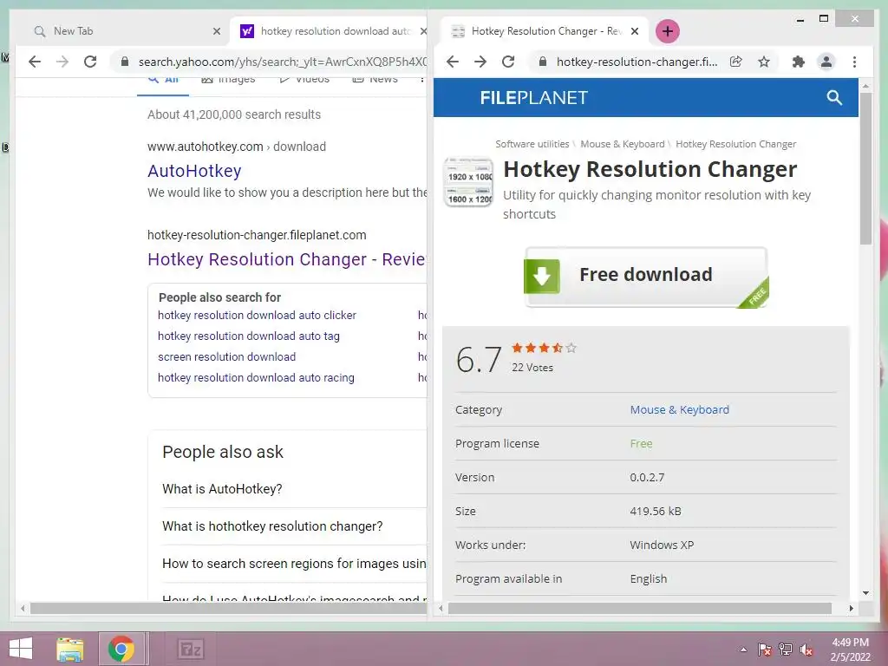Open the AutoHotkey search result
This screenshot has height=666, width=888.
194,171
